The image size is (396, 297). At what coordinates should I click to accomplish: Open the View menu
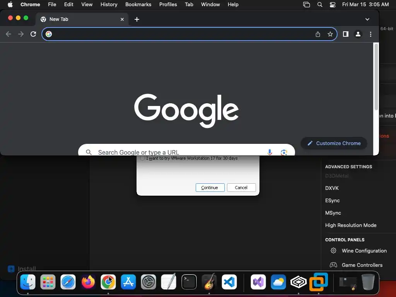[x=87, y=5]
